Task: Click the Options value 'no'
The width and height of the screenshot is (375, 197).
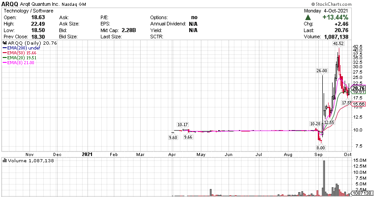Action: pos(194,17)
